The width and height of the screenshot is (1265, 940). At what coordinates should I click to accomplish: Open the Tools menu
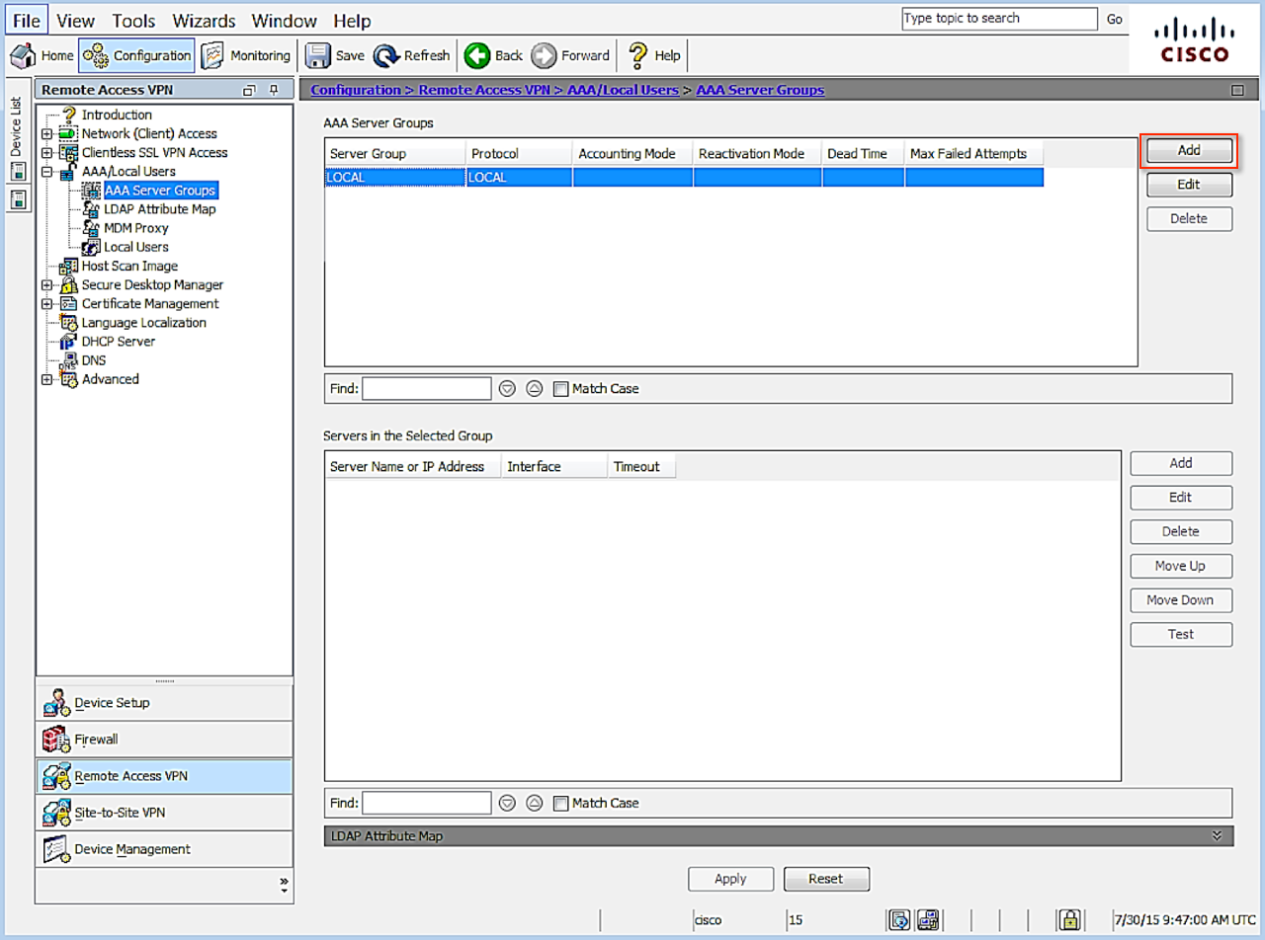pyautogui.click(x=133, y=21)
